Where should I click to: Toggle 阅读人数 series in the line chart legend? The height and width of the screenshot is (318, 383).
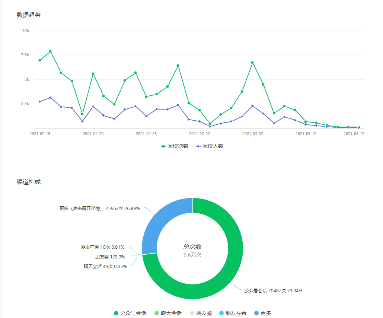[x=210, y=146]
